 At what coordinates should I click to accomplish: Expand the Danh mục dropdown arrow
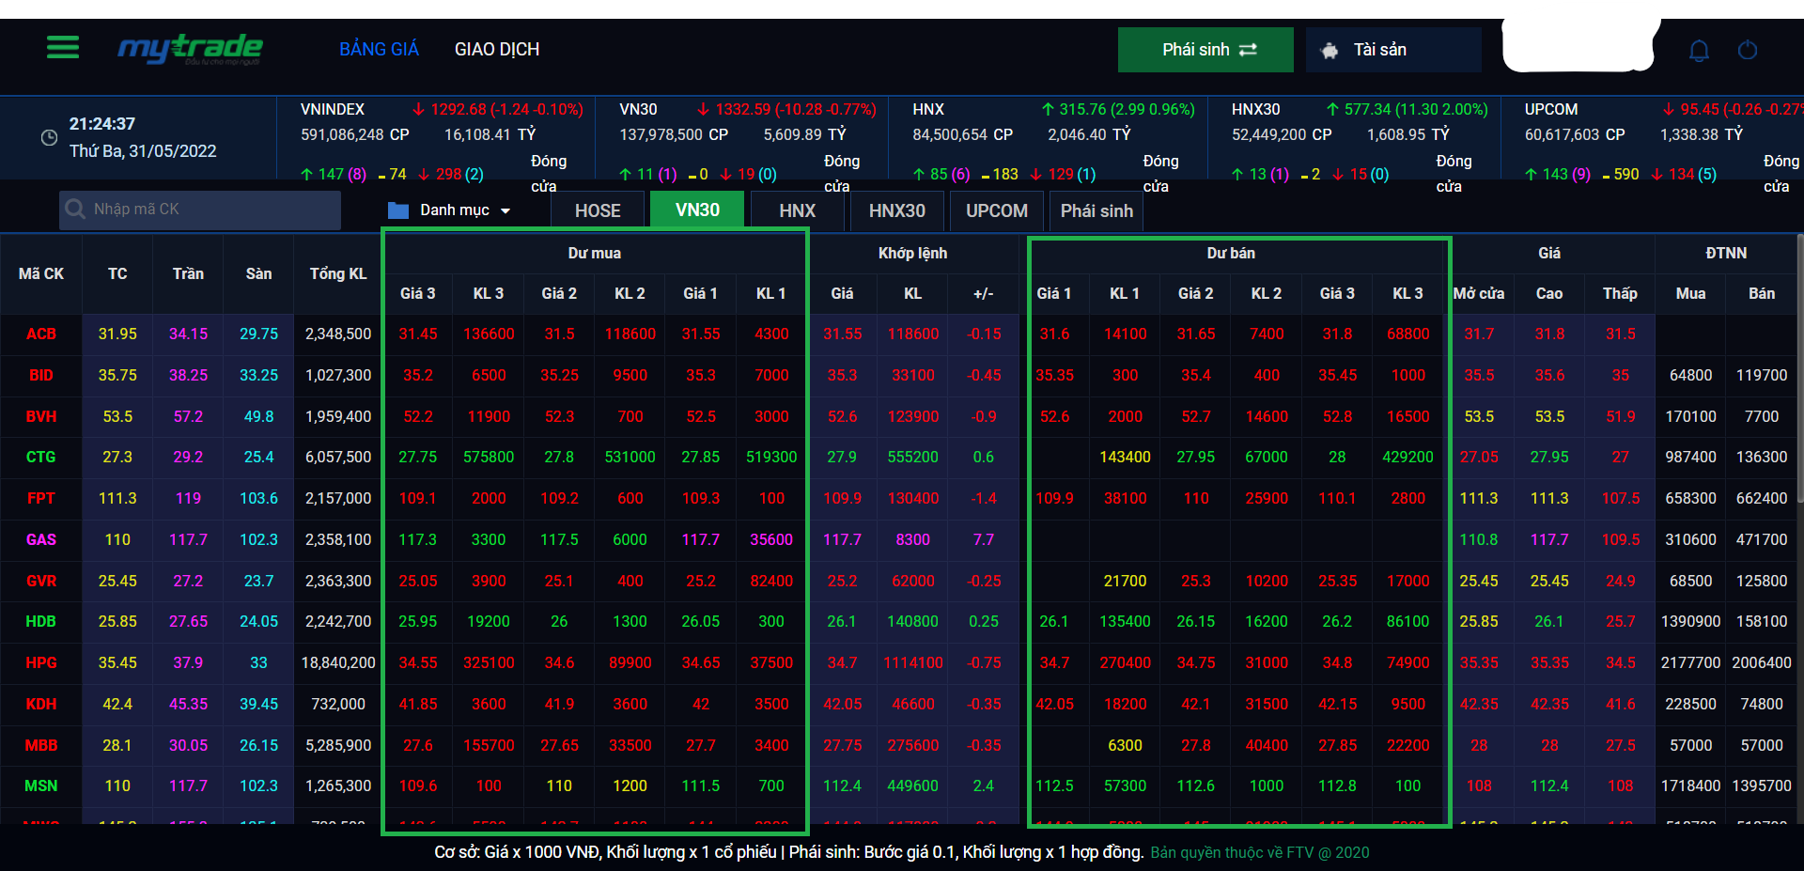[505, 211]
